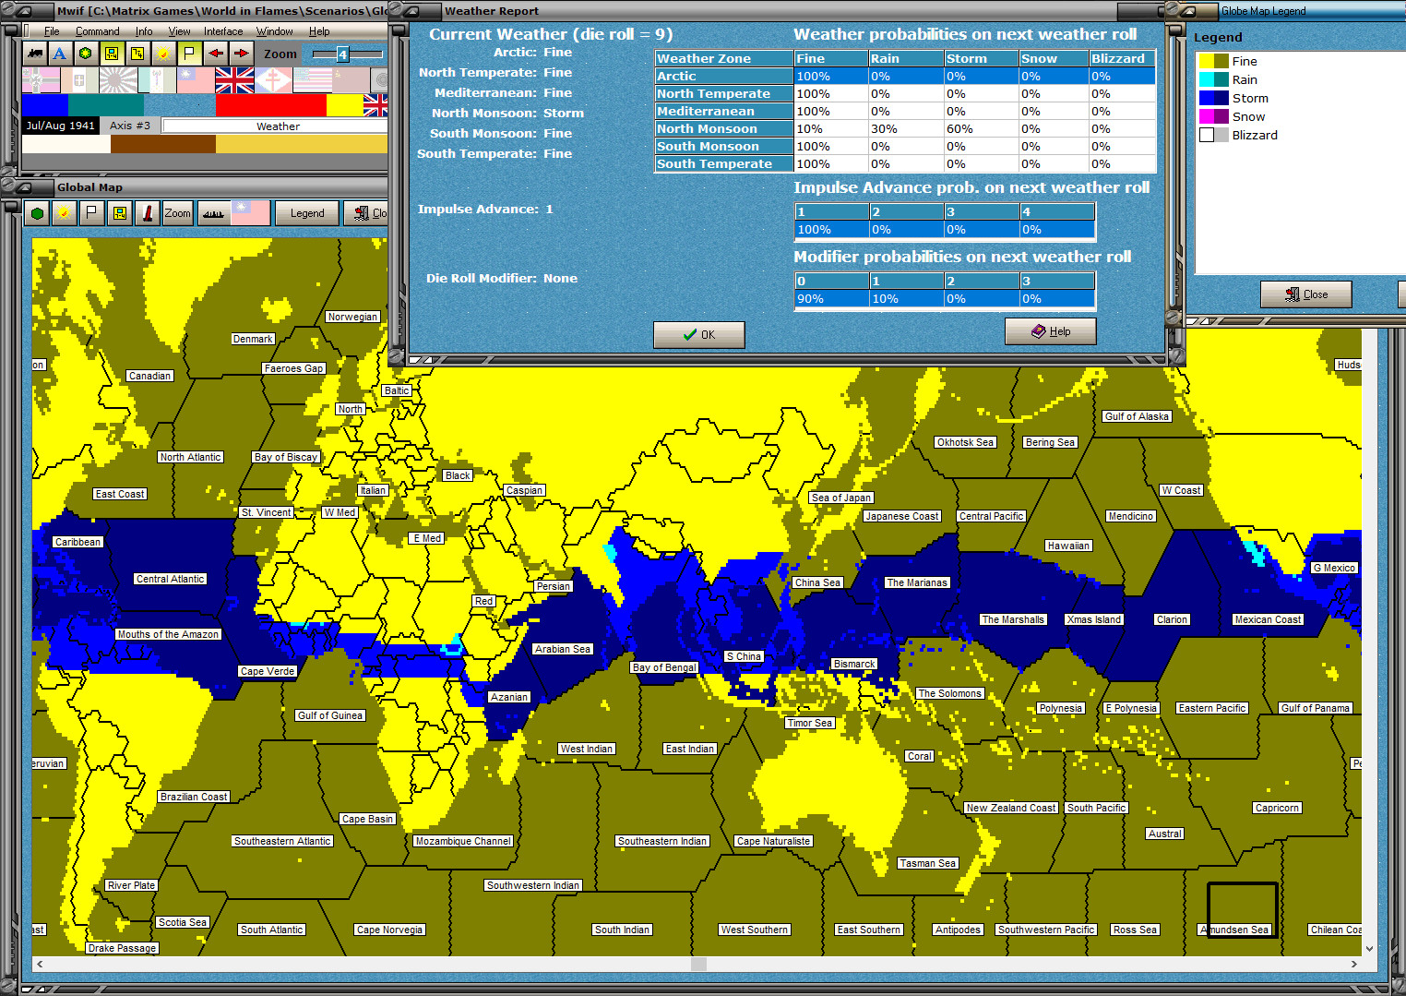
Task: Click the Blizzard color swatch in the legend
Action: pyautogui.click(x=1213, y=135)
